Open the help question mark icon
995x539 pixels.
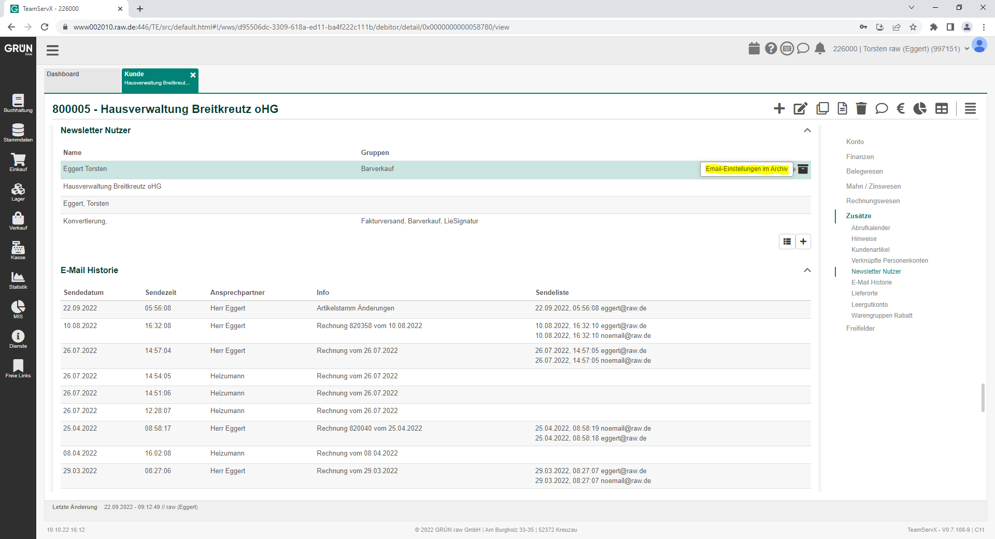coord(771,49)
